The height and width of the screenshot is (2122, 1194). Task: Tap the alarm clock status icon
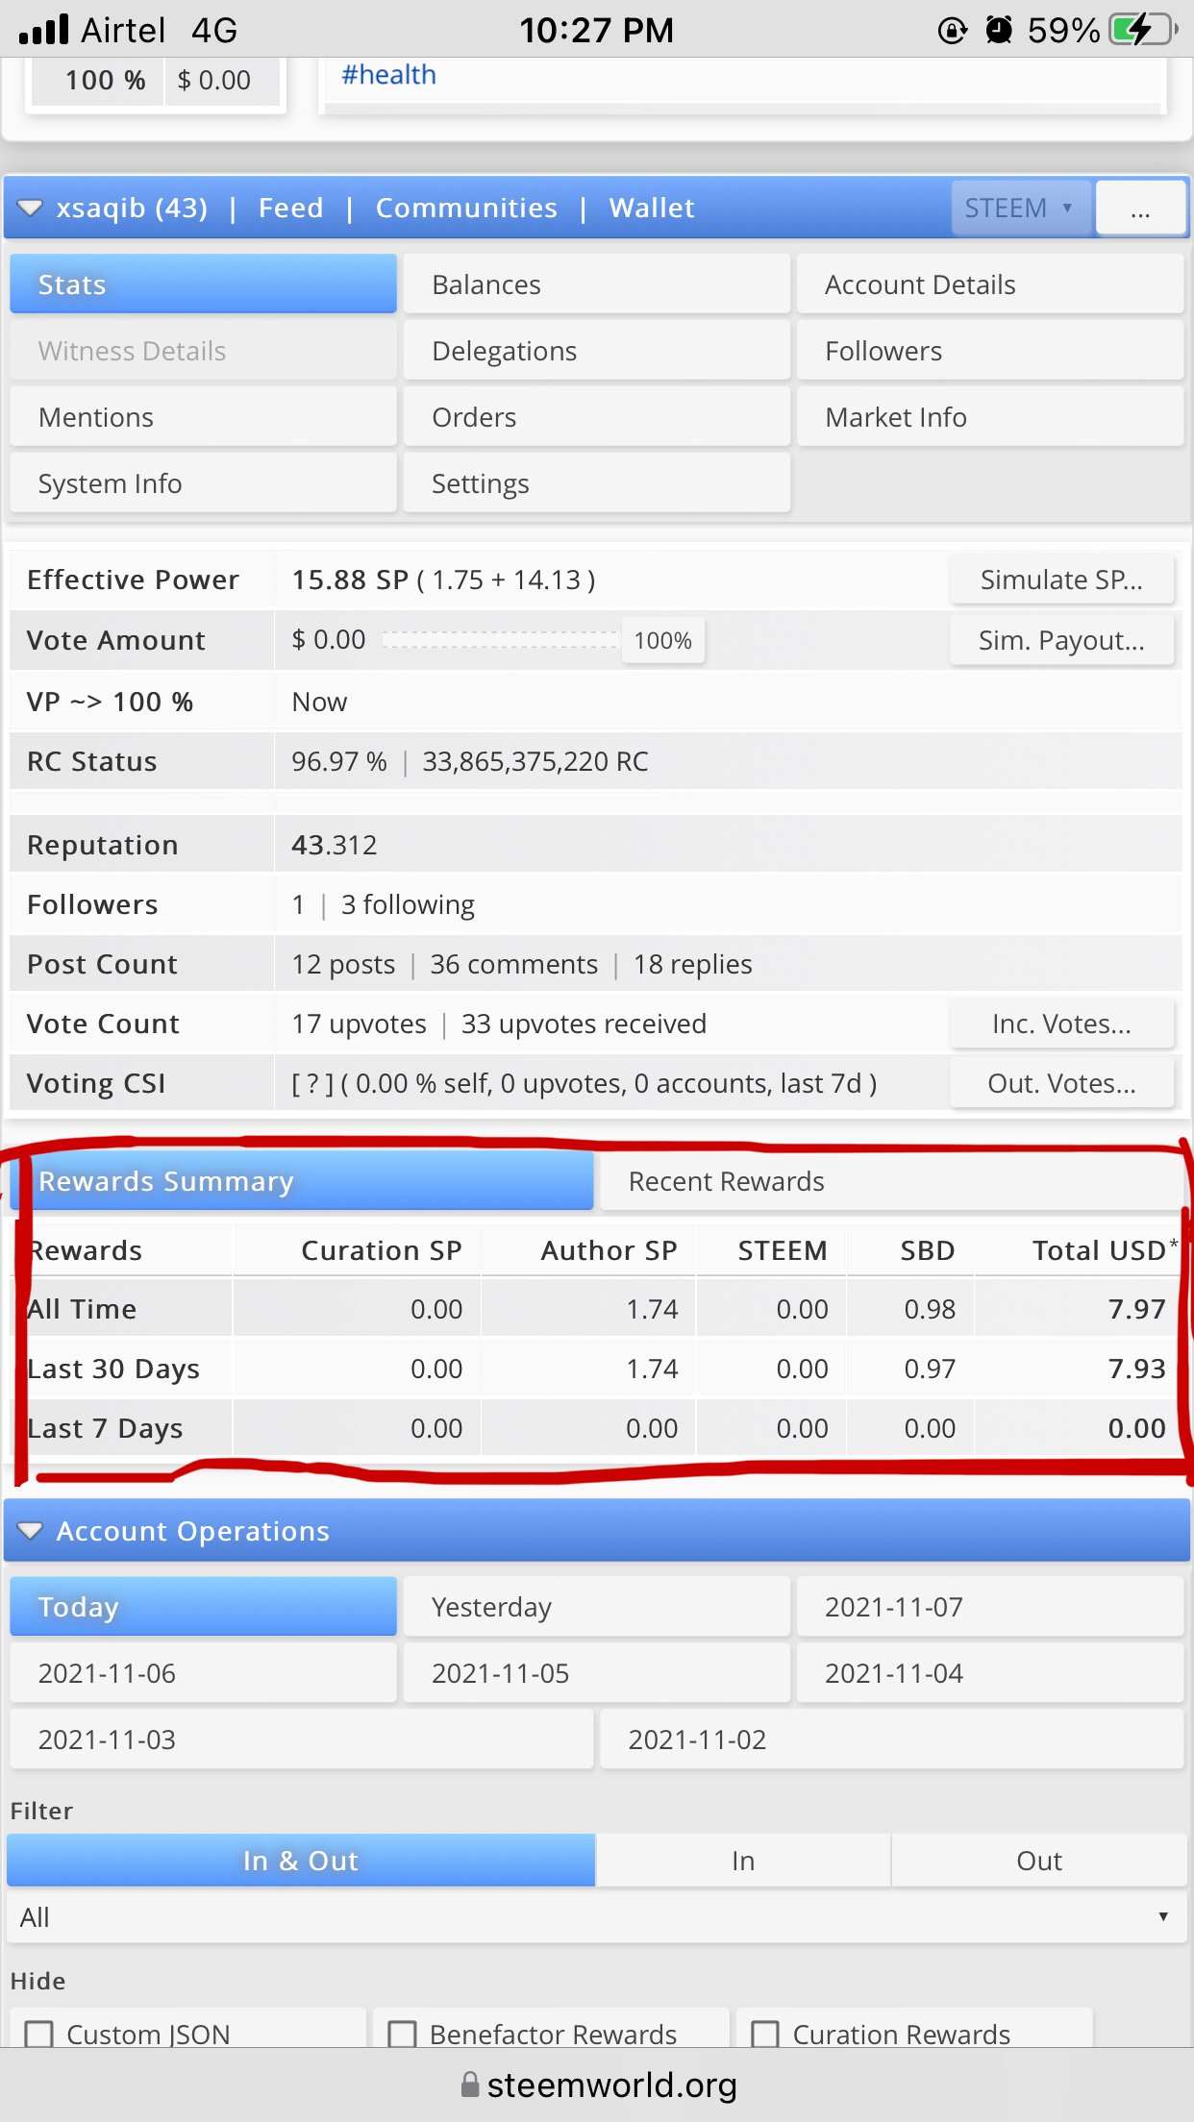[1000, 30]
